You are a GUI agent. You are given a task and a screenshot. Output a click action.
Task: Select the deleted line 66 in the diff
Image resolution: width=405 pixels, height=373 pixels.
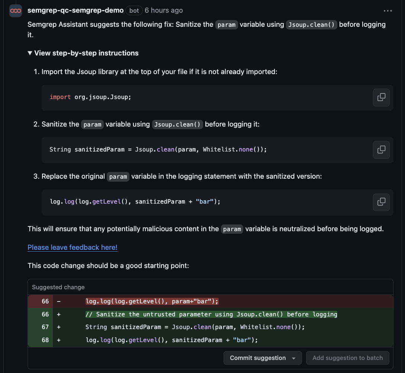(x=151, y=301)
